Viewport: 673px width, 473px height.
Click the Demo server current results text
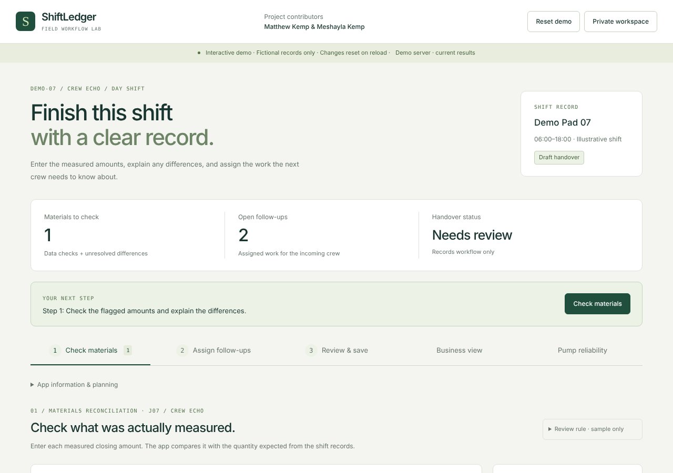pos(435,53)
